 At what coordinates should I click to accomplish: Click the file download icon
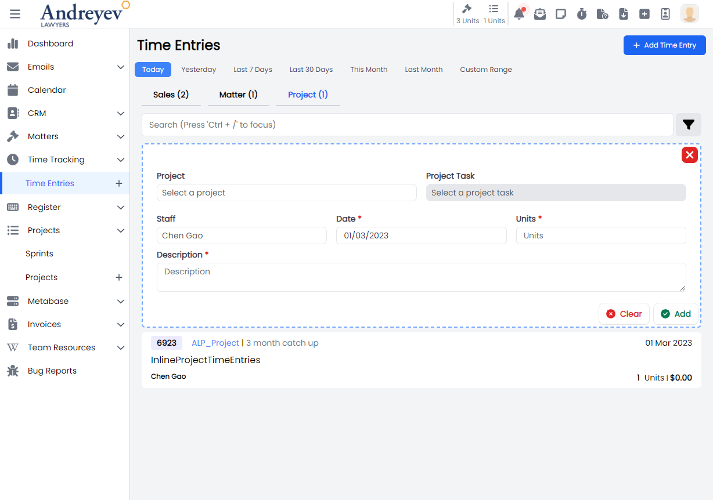(624, 14)
